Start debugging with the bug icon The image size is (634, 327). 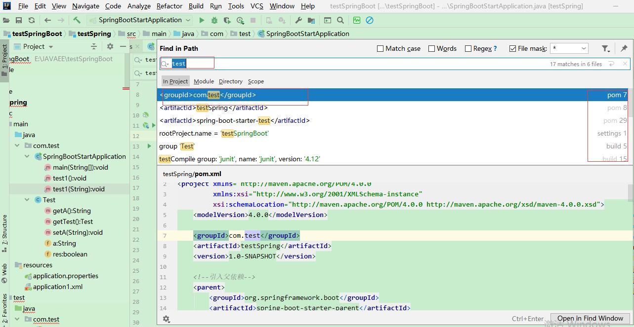214,20
